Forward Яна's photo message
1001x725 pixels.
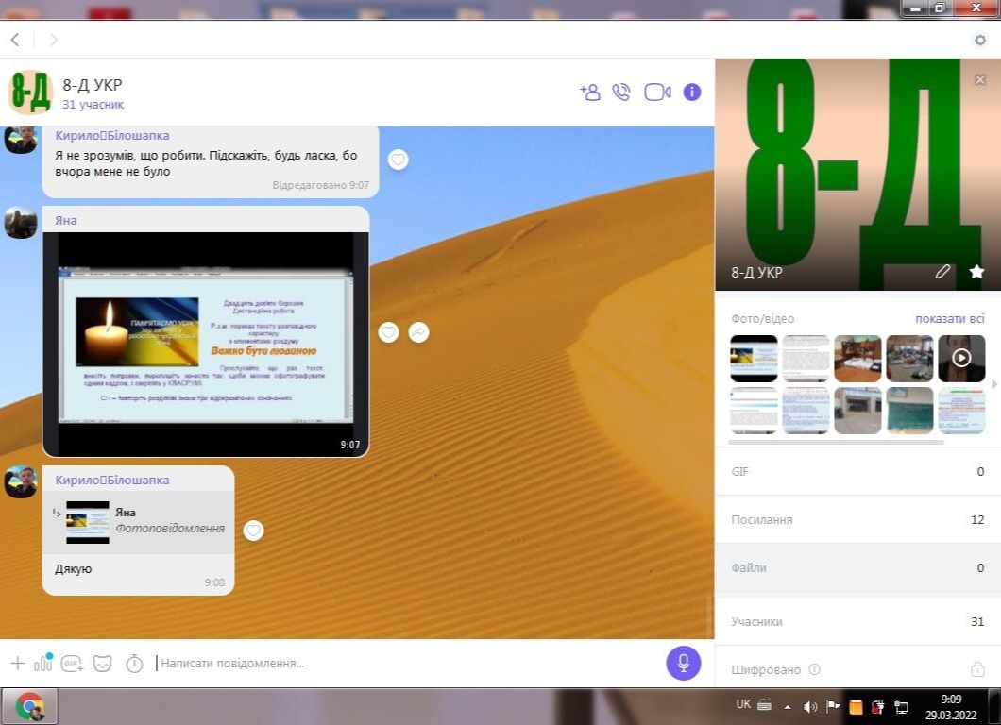pos(418,332)
